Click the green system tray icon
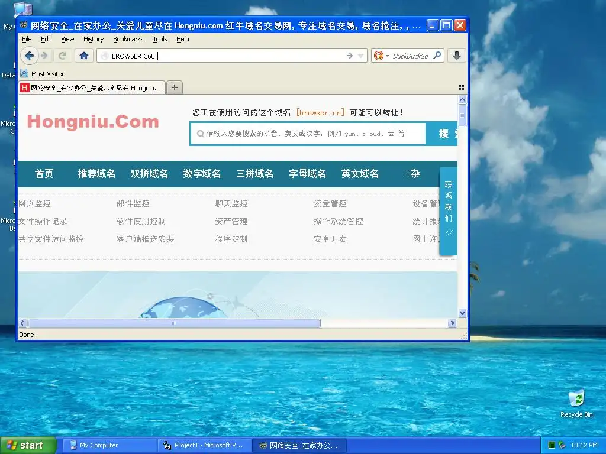The image size is (606, 454). [x=552, y=445]
